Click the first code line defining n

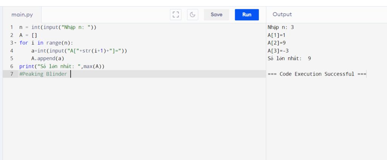pos(57,27)
